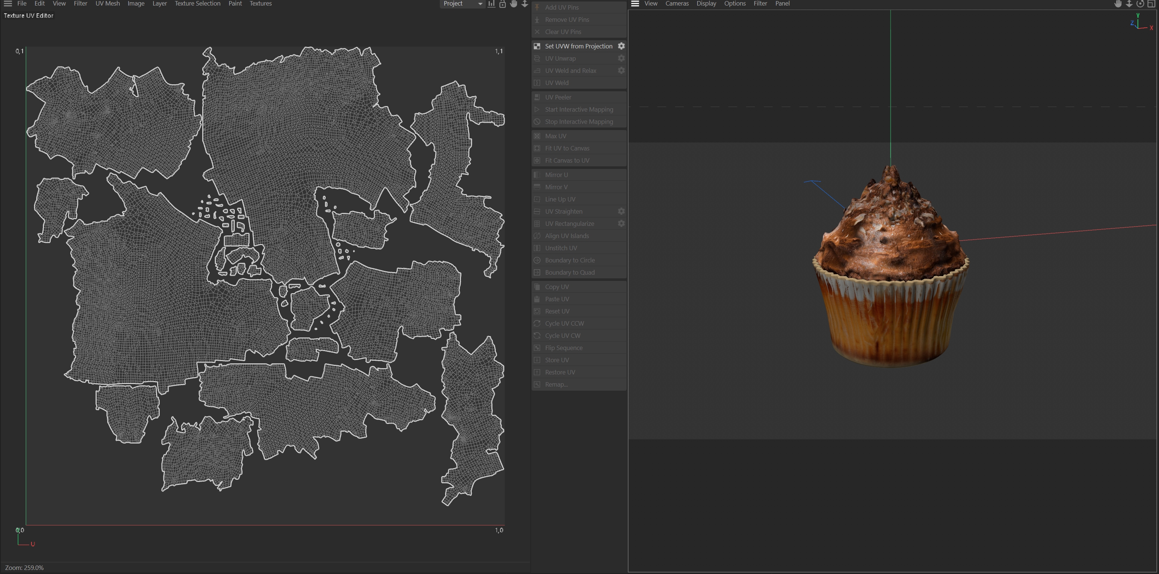Click the UV editor hamburger menu icon
1159x574 pixels.
(8, 4)
